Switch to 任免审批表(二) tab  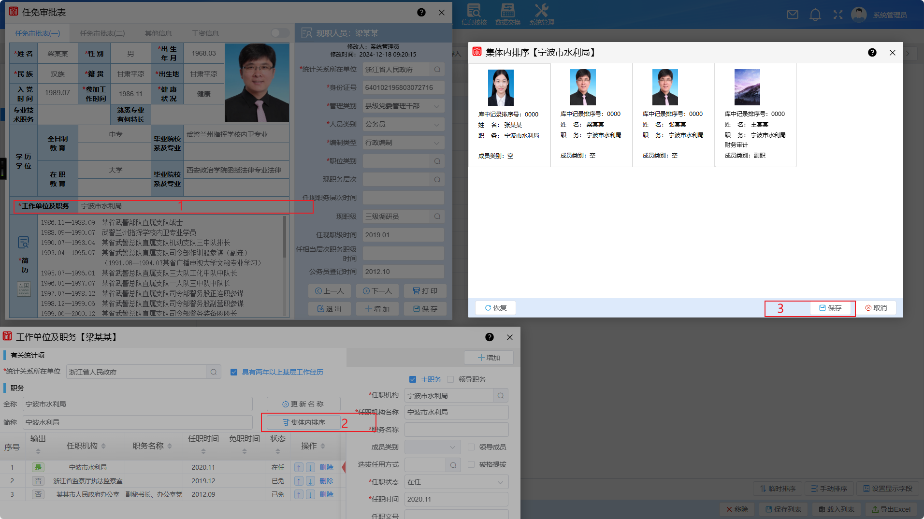102,33
